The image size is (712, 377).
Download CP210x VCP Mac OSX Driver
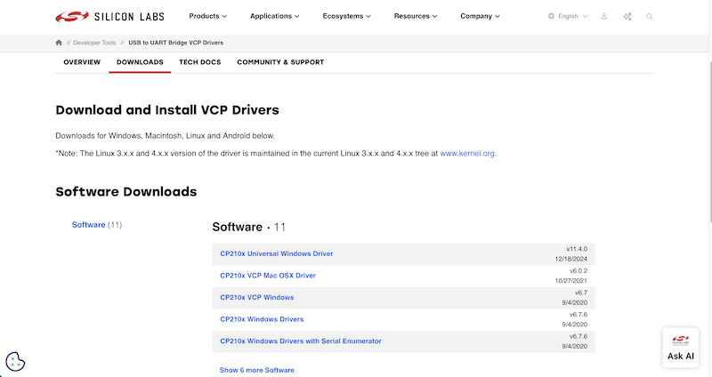click(x=268, y=276)
